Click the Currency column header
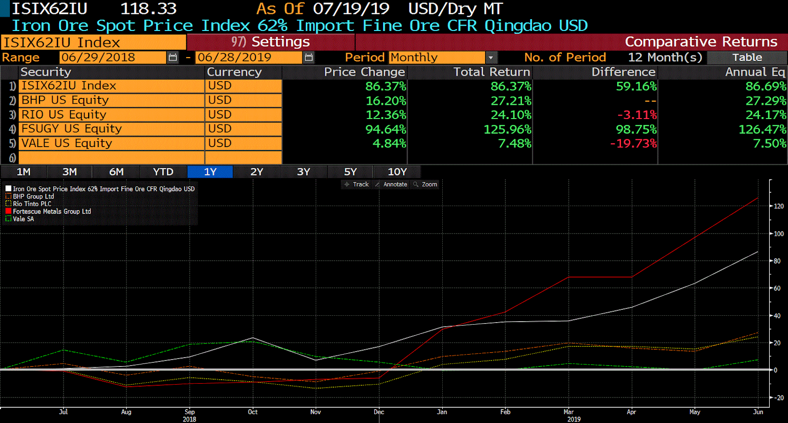788x423 pixels. (x=234, y=72)
